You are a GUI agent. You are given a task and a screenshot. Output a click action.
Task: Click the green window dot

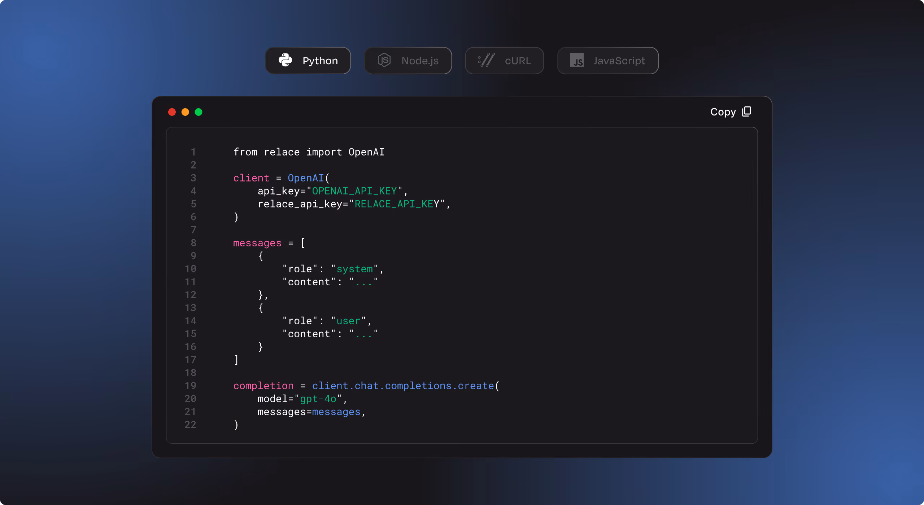tap(199, 112)
